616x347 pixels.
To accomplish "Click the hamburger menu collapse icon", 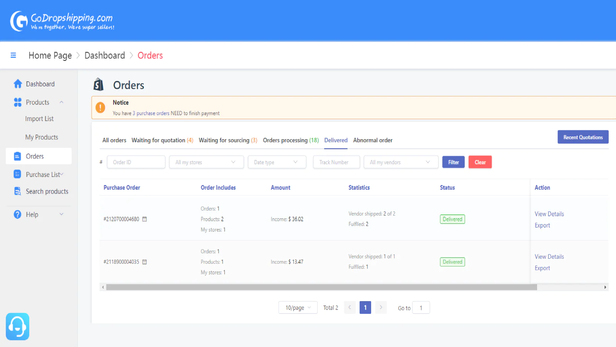I will (x=13, y=55).
